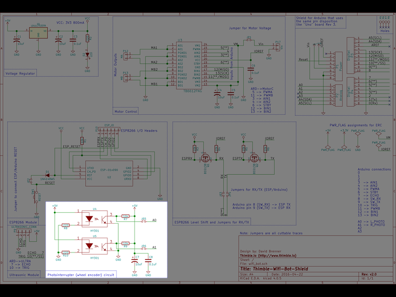Select the C7 10uF capacitor

[x=135, y=261]
